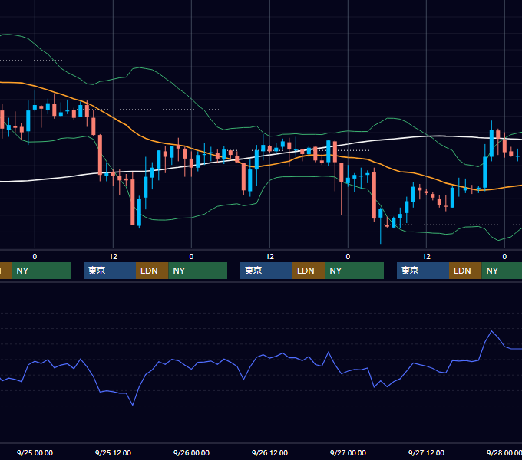
Task: Click the LDN session block on 9/25
Action: (x=152, y=271)
